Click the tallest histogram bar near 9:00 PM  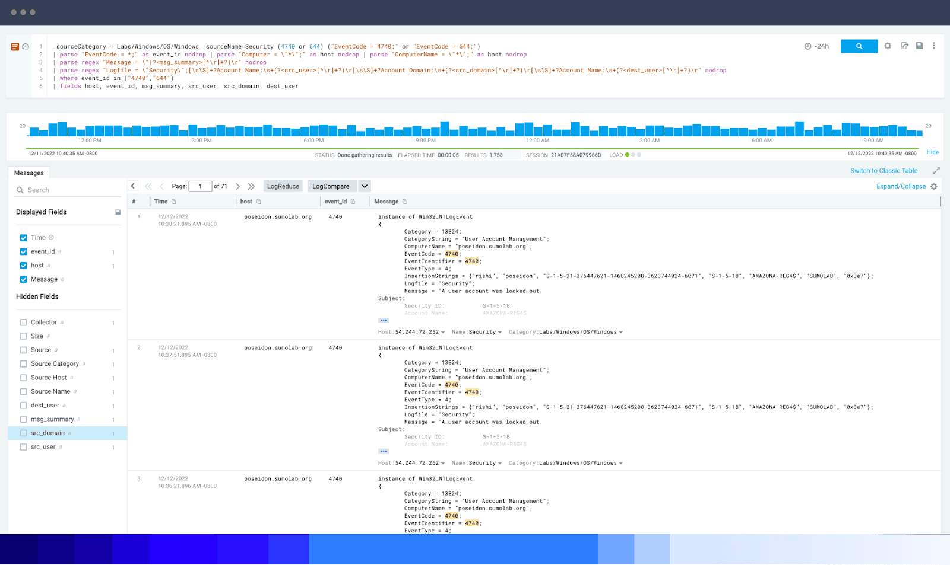point(445,129)
